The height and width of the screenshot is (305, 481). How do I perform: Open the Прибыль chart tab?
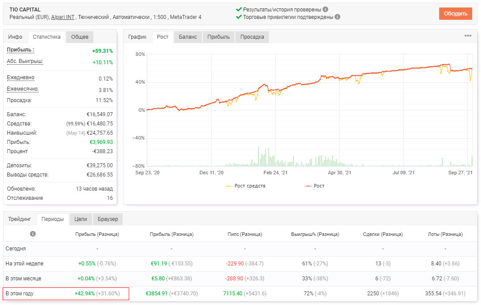pyautogui.click(x=218, y=37)
